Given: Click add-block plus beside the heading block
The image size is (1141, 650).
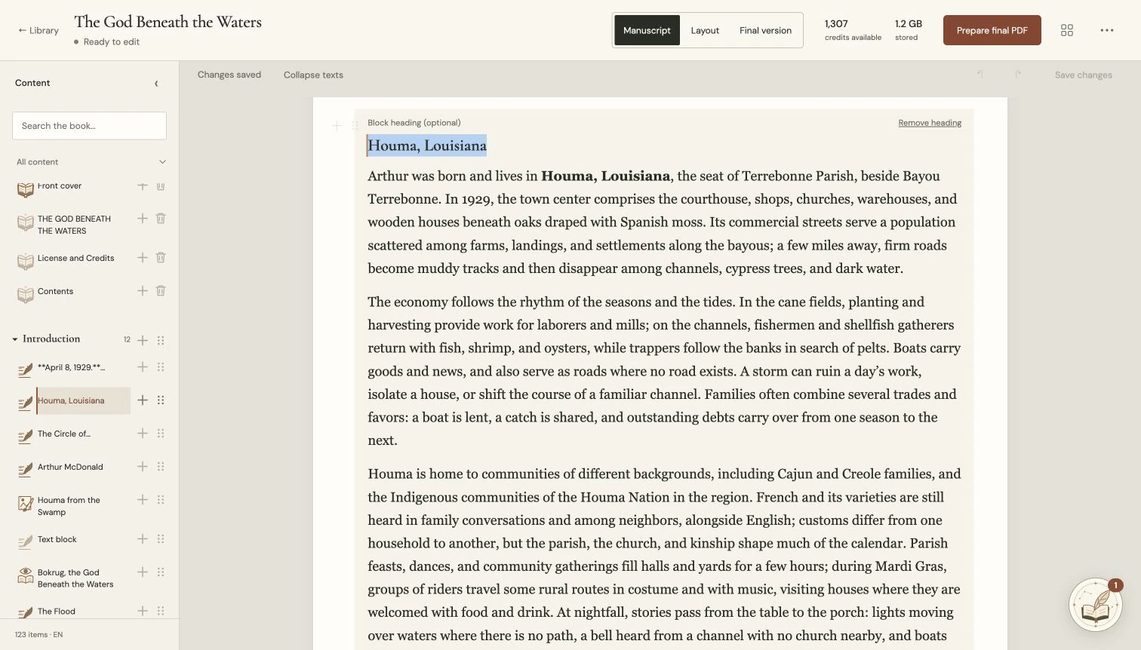Looking at the screenshot, I should tap(337, 126).
